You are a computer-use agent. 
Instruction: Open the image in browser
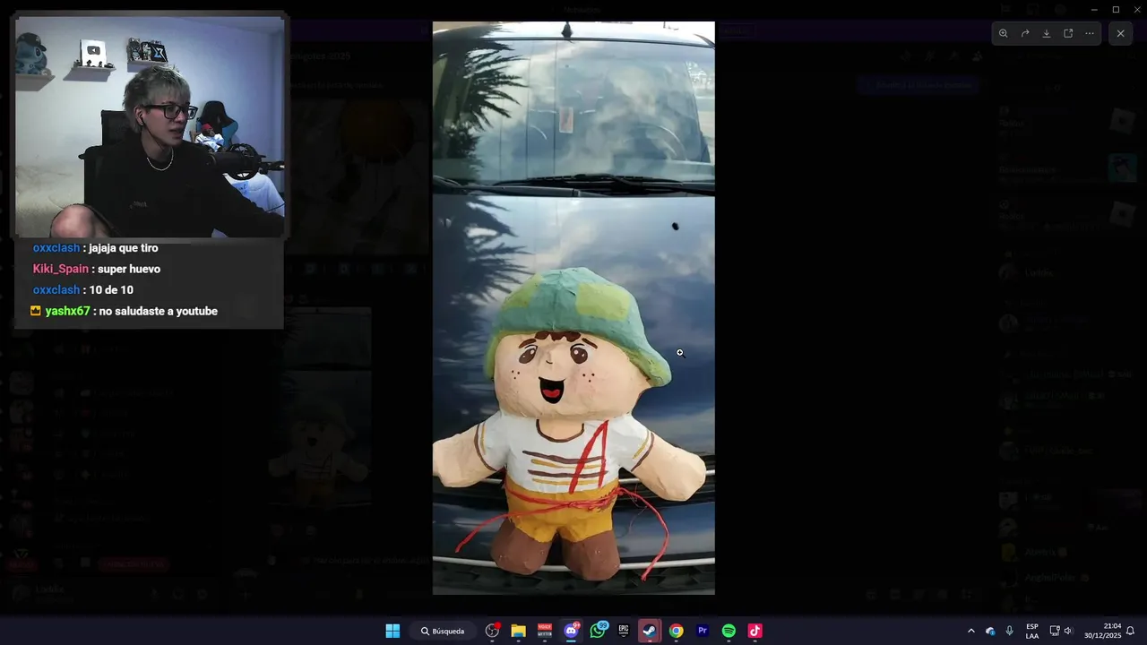click(x=1068, y=33)
